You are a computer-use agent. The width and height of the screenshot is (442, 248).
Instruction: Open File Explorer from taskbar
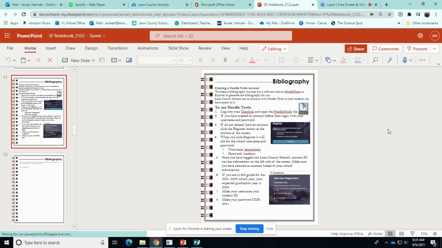[x=142, y=242]
